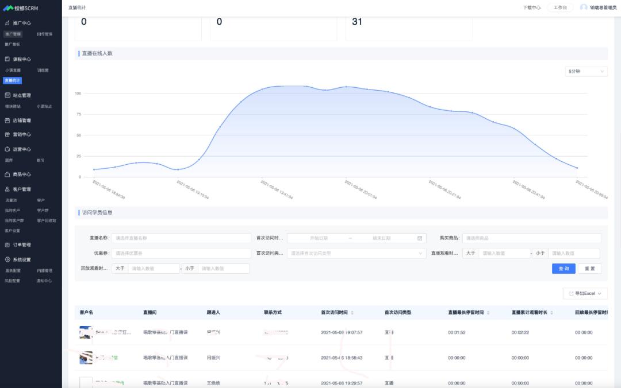Open the 5分钟 interval dropdown

click(586, 71)
